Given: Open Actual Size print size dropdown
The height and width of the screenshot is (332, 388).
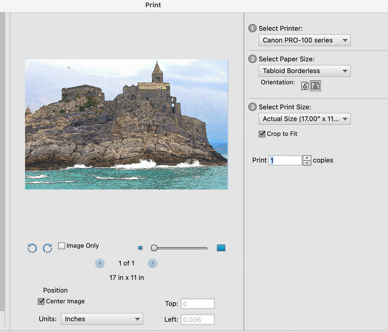Looking at the screenshot, I should click(304, 119).
